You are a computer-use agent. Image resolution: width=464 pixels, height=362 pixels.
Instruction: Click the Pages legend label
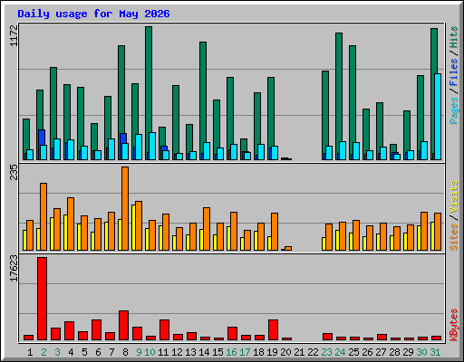pos(453,110)
